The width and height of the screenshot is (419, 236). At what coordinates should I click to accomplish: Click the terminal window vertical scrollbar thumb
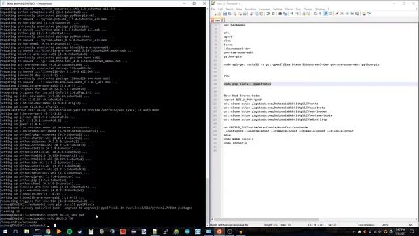point(208,201)
